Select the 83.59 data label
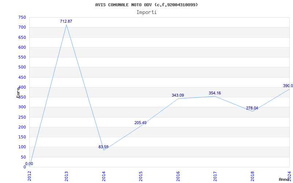 pyautogui.click(x=103, y=147)
